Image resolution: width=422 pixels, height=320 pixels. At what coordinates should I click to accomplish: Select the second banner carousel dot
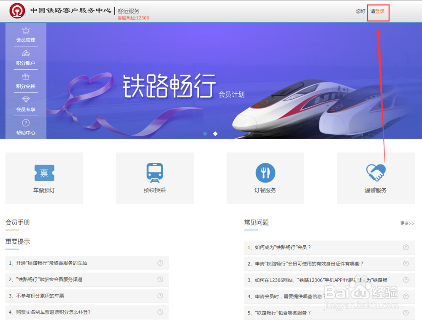[215, 134]
